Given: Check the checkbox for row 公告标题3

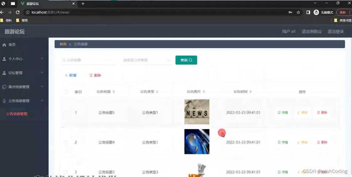Looking at the screenshot, I should tap(66, 172).
